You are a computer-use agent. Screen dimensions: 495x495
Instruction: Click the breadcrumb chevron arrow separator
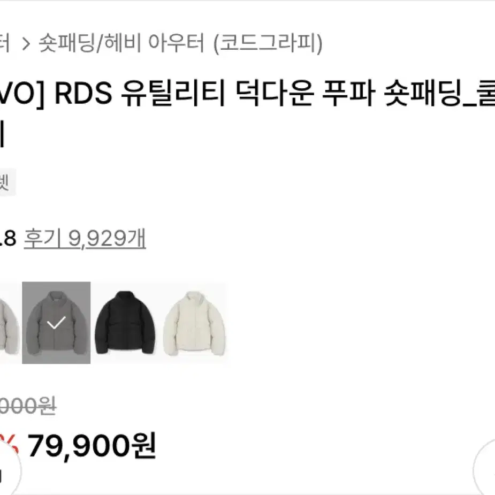coord(26,43)
